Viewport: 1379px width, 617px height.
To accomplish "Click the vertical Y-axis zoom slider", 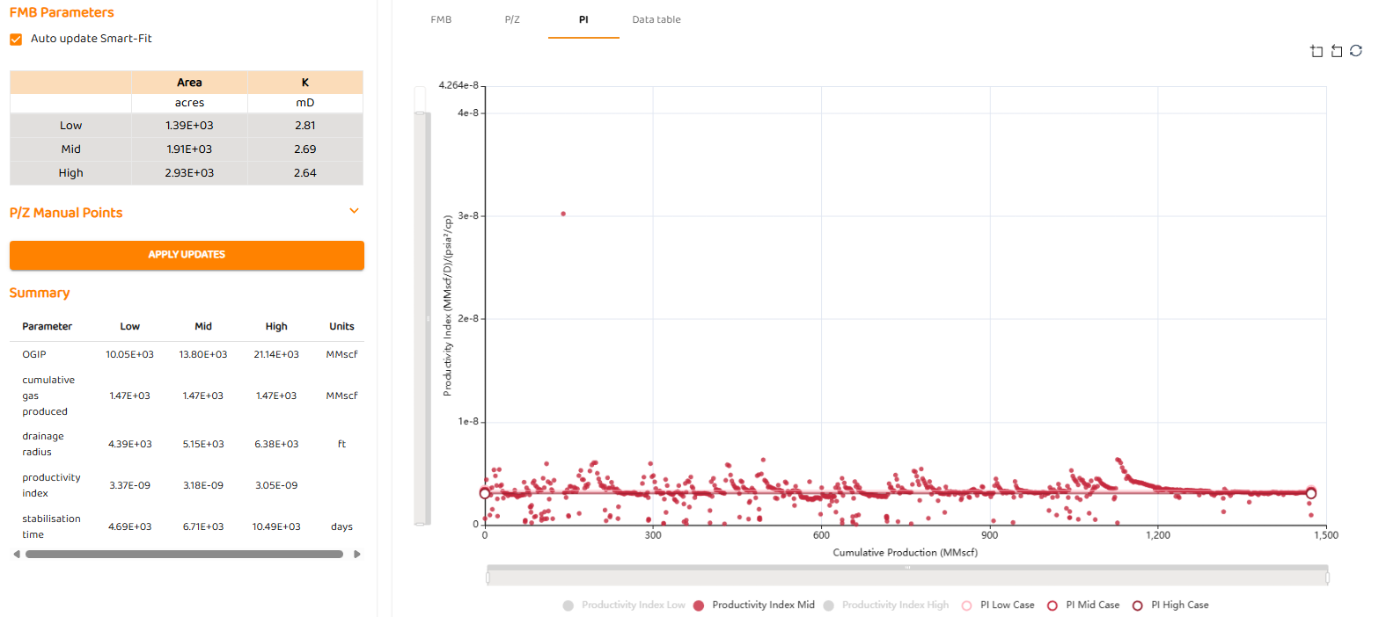I will [x=421, y=318].
